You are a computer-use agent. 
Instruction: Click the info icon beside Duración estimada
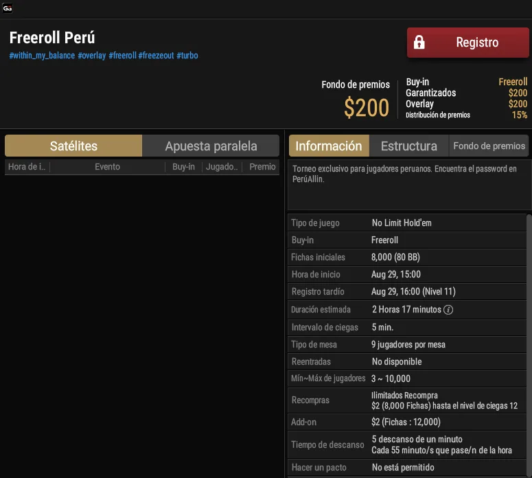pyautogui.click(x=448, y=310)
